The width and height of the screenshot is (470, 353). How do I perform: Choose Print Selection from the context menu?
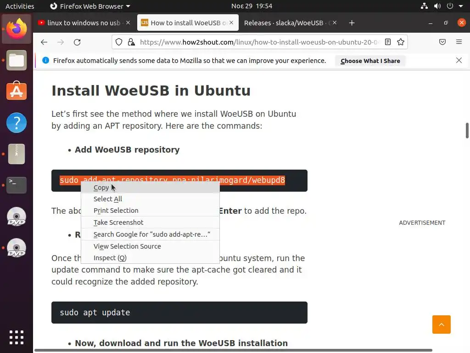[x=151, y=211]
